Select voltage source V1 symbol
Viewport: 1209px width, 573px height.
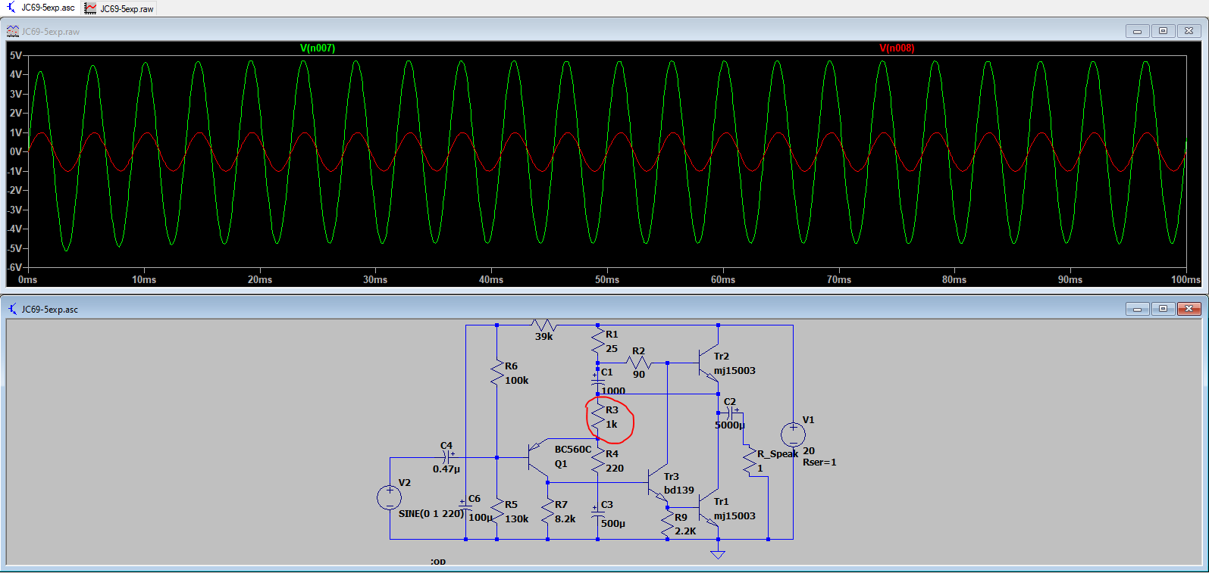point(793,434)
